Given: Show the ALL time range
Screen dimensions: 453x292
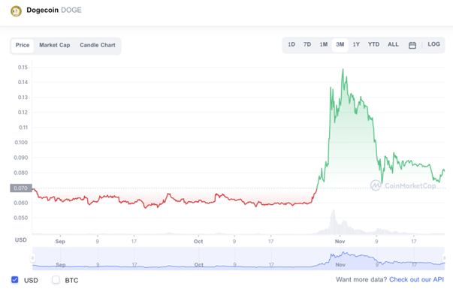Looking at the screenshot, I should pos(393,45).
